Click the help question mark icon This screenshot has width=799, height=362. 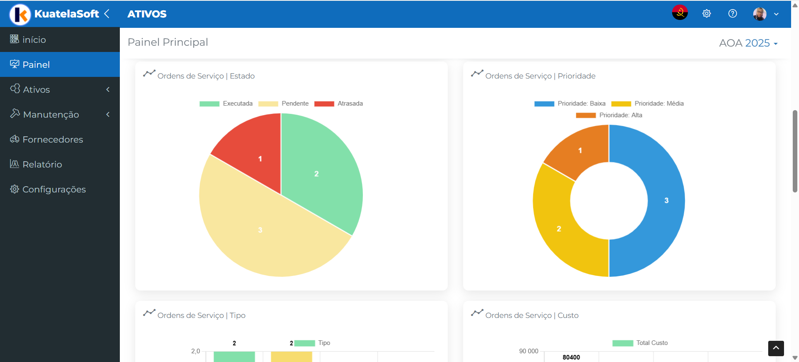(732, 14)
